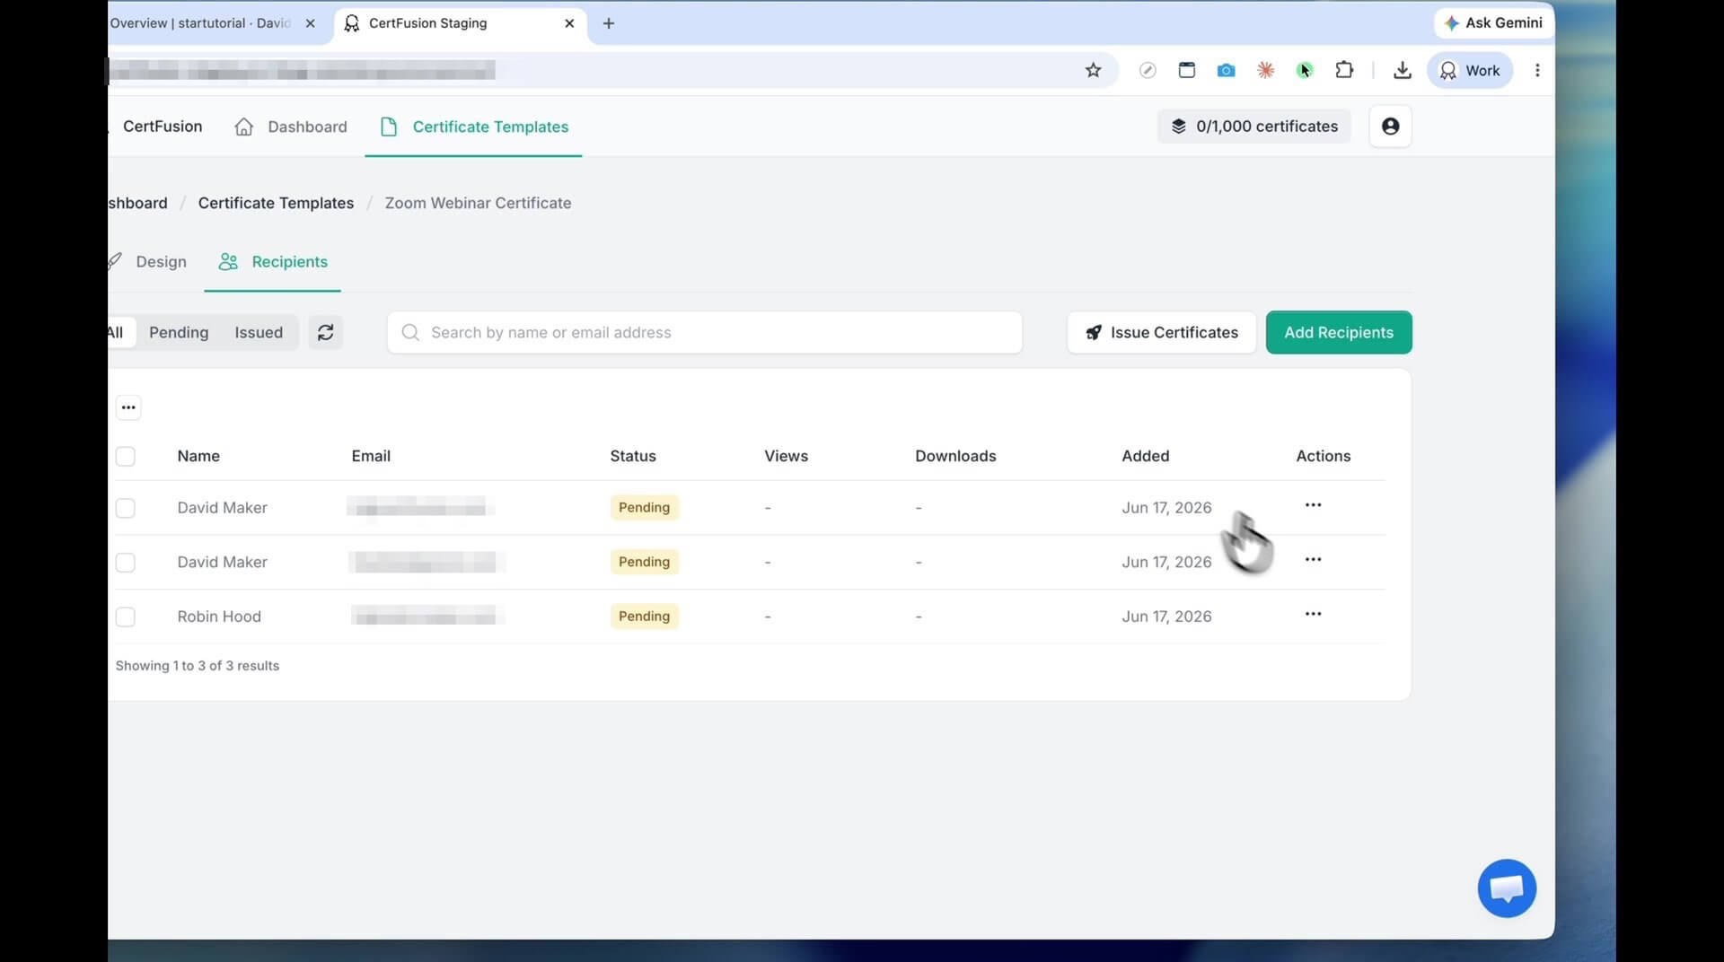Click the Dashboard home icon
Image resolution: width=1724 pixels, height=962 pixels.
(x=243, y=127)
